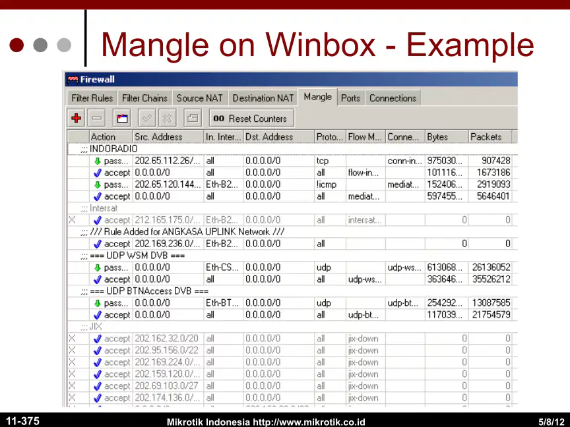Sort by the Bytes column header
Viewport: 570px width, 427px height.
pos(447,137)
